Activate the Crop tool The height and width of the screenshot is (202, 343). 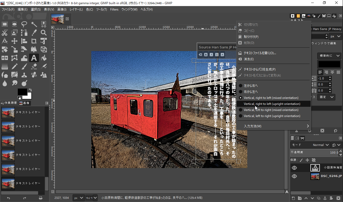click(34, 41)
